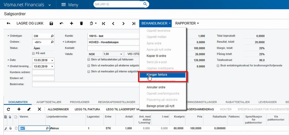Open the Dato date picker dropdown
289x135 pixels.
coord(52,60)
